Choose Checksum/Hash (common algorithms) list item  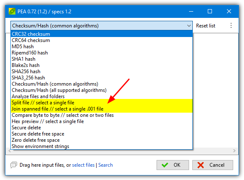(x=102, y=84)
